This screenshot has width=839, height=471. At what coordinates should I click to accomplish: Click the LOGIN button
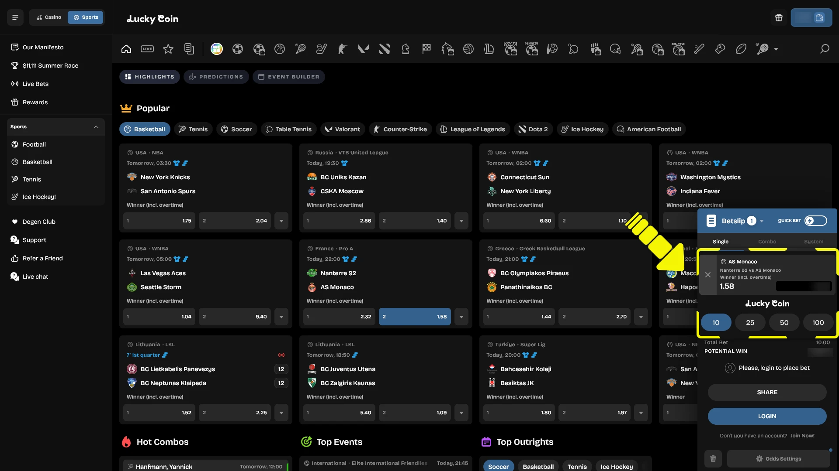(x=767, y=416)
